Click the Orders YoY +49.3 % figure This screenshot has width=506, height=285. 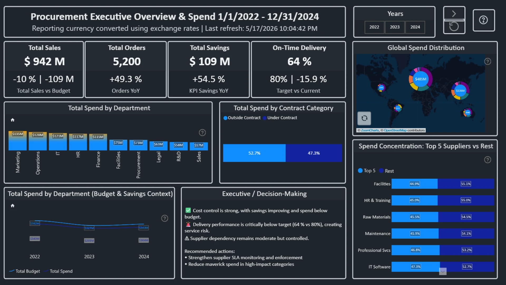126,79
